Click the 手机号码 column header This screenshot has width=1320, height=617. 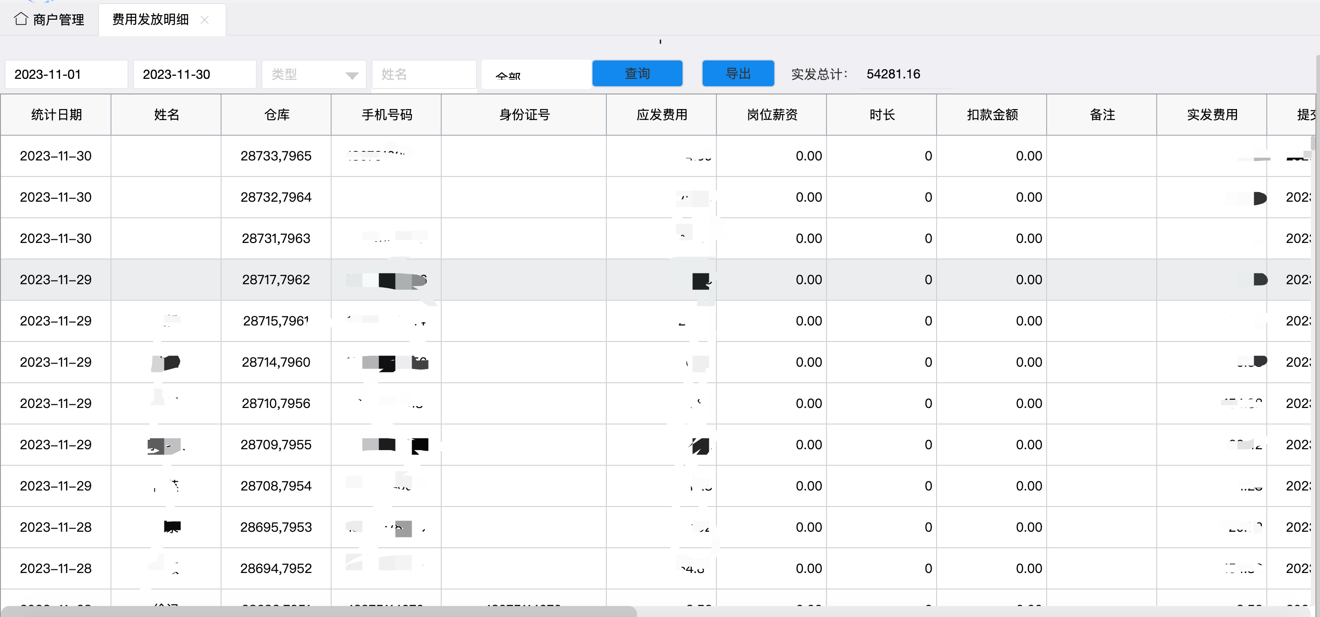pos(386,115)
